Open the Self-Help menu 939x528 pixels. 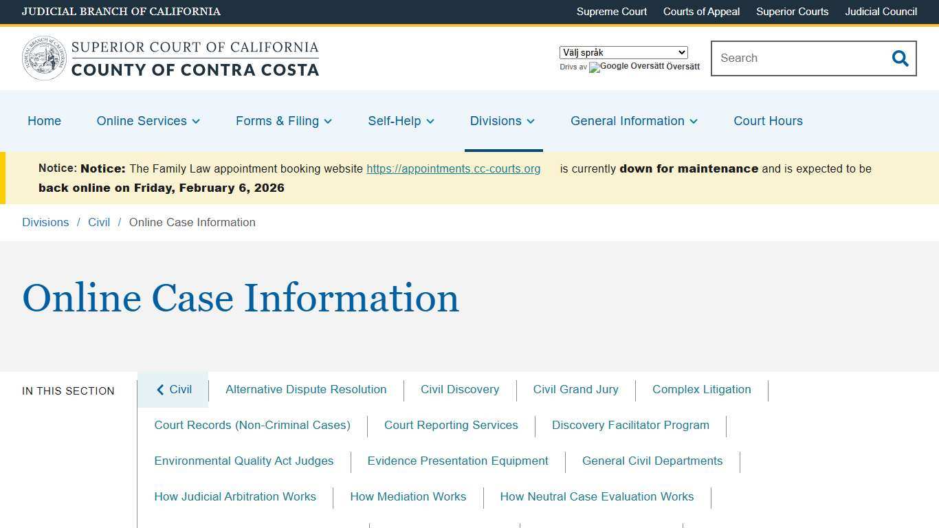401,121
